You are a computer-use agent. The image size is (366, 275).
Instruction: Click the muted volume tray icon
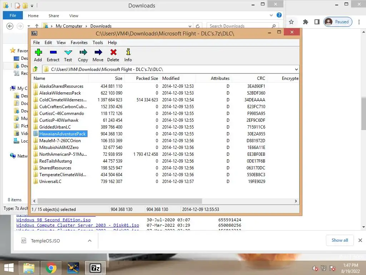[315, 268]
